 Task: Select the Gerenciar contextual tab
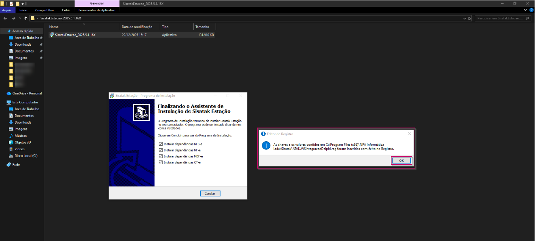(x=97, y=3)
